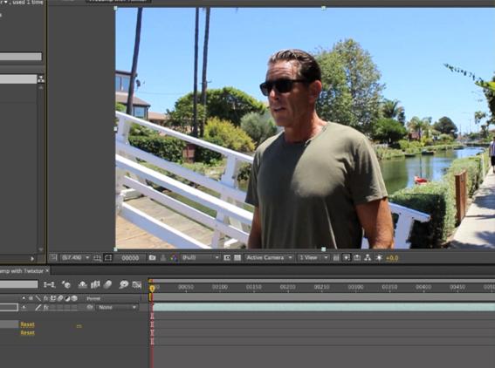
Task: Click the 00400 mark on time ruler
Action: click(x=423, y=287)
